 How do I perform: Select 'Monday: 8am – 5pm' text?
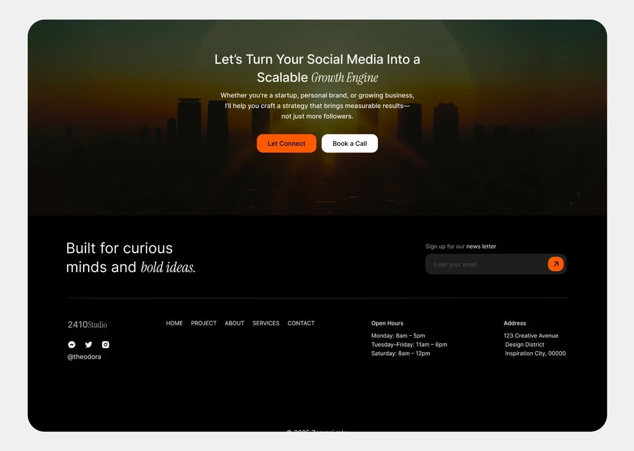(398, 336)
